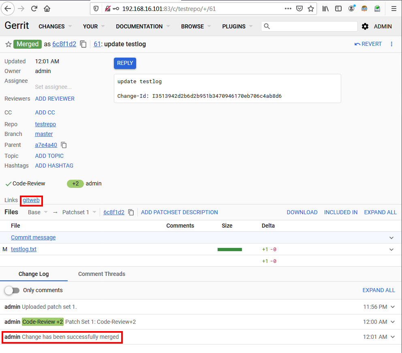Open the testlog.txt file link
This screenshot has height=353, width=402.
point(24,249)
